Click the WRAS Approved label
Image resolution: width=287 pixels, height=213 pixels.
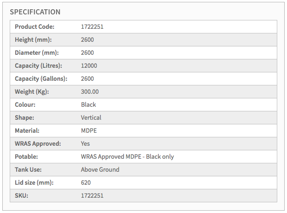[x=38, y=144]
